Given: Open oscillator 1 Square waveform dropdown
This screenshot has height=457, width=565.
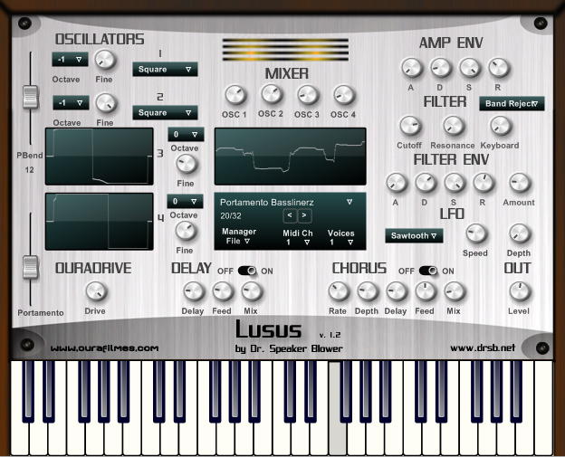Looking at the screenshot, I should point(165,69).
